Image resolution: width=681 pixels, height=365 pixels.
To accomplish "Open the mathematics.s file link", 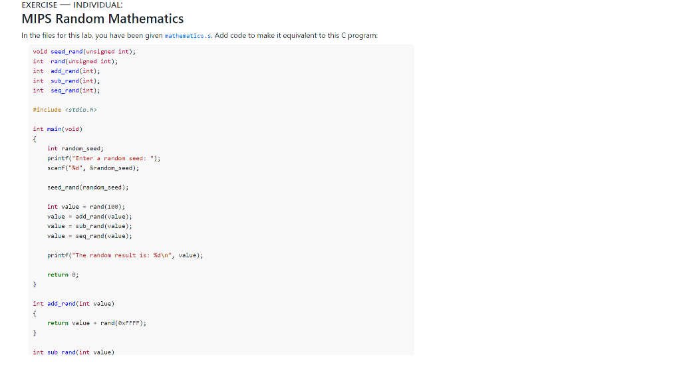I will [x=188, y=36].
